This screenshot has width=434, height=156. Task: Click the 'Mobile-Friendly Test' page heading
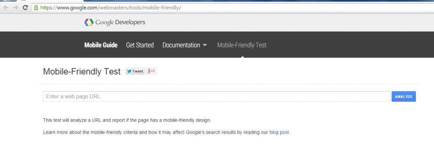(82, 72)
